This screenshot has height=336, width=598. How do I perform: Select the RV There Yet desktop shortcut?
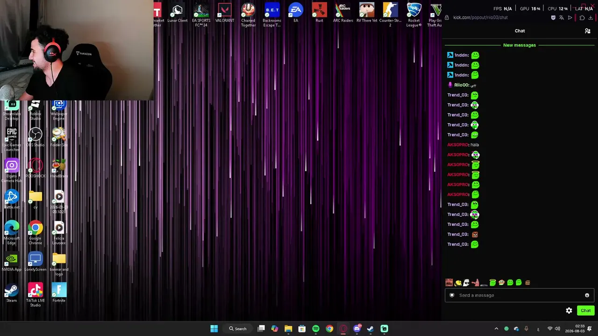click(367, 14)
